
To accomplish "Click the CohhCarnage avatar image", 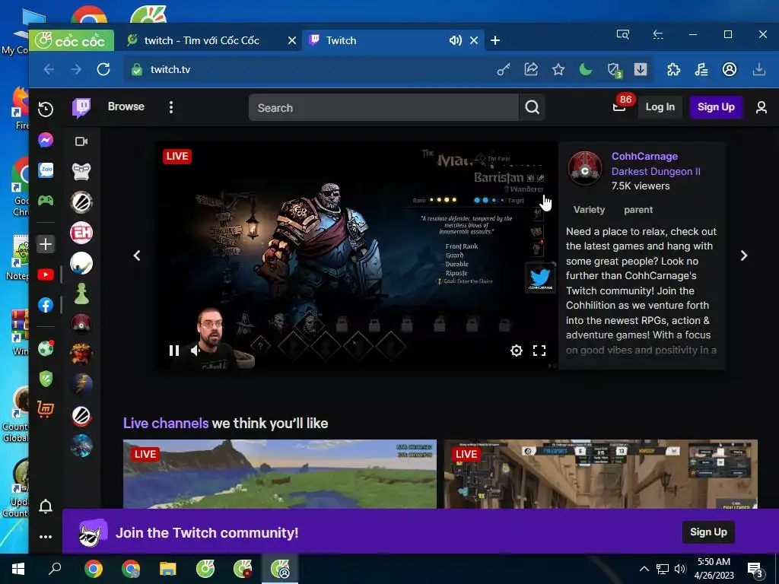I will click(585, 169).
